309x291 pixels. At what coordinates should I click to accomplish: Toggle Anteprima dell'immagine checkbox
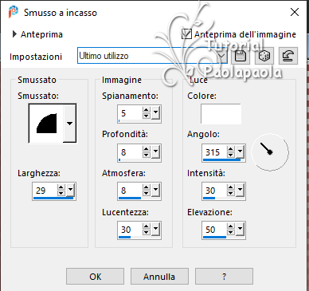tap(186, 34)
